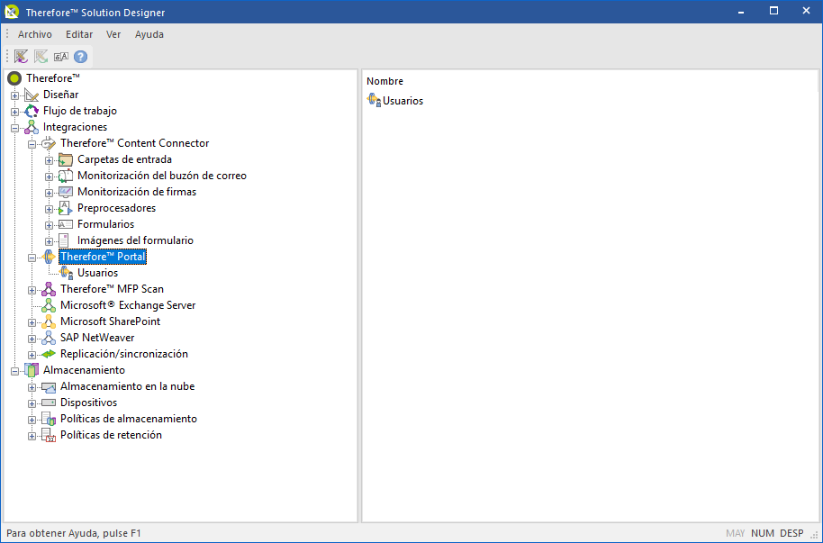Click the Carpetas de entrada folder icon

(x=66, y=159)
